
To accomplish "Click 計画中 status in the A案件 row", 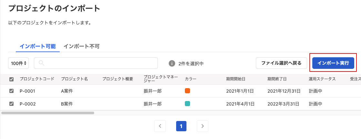I will tap(316, 91).
